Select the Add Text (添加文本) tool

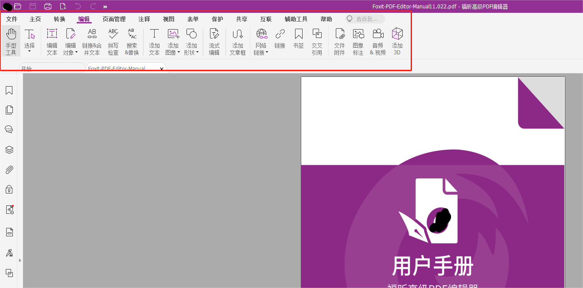154,42
